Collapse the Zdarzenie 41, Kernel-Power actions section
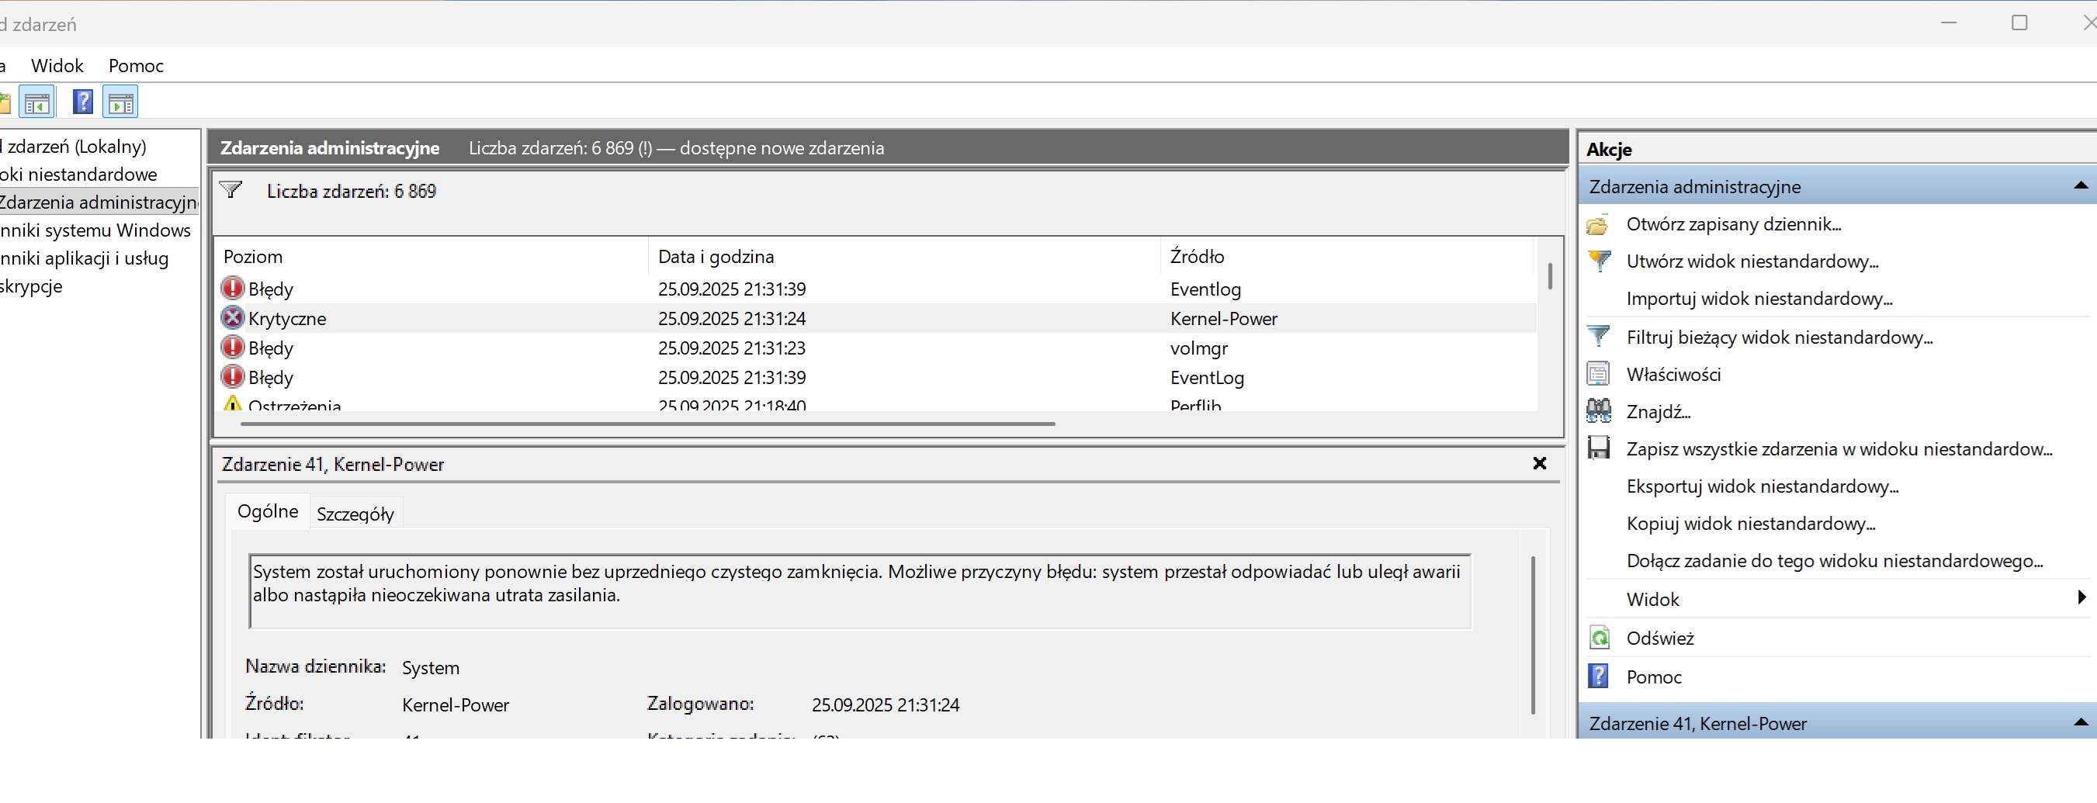2097x803 pixels. pyautogui.click(x=2080, y=722)
